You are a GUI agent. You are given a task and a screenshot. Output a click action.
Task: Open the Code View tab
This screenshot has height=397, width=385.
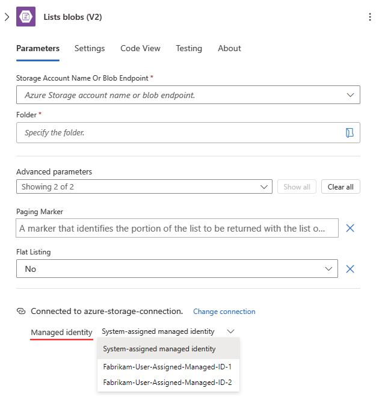pos(140,49)
